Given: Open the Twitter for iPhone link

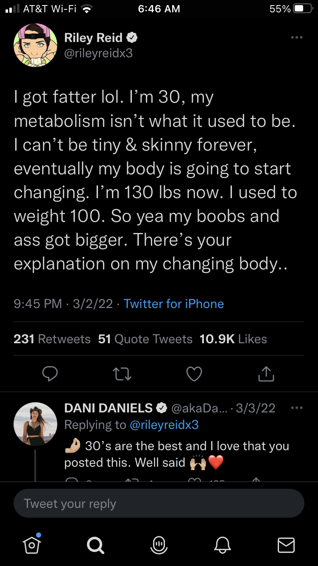Looking at the screenshot, I should 174,304.
